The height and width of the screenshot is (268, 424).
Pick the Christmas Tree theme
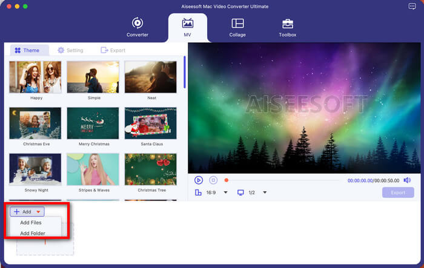[151, 169]
